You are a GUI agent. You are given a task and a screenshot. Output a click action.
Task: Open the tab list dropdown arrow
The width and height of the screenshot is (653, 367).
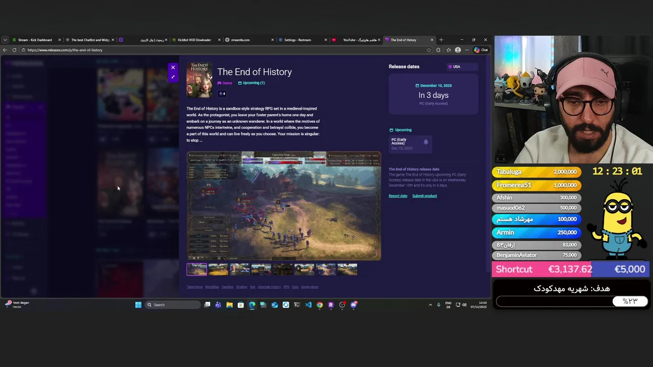tap(5, 40)
